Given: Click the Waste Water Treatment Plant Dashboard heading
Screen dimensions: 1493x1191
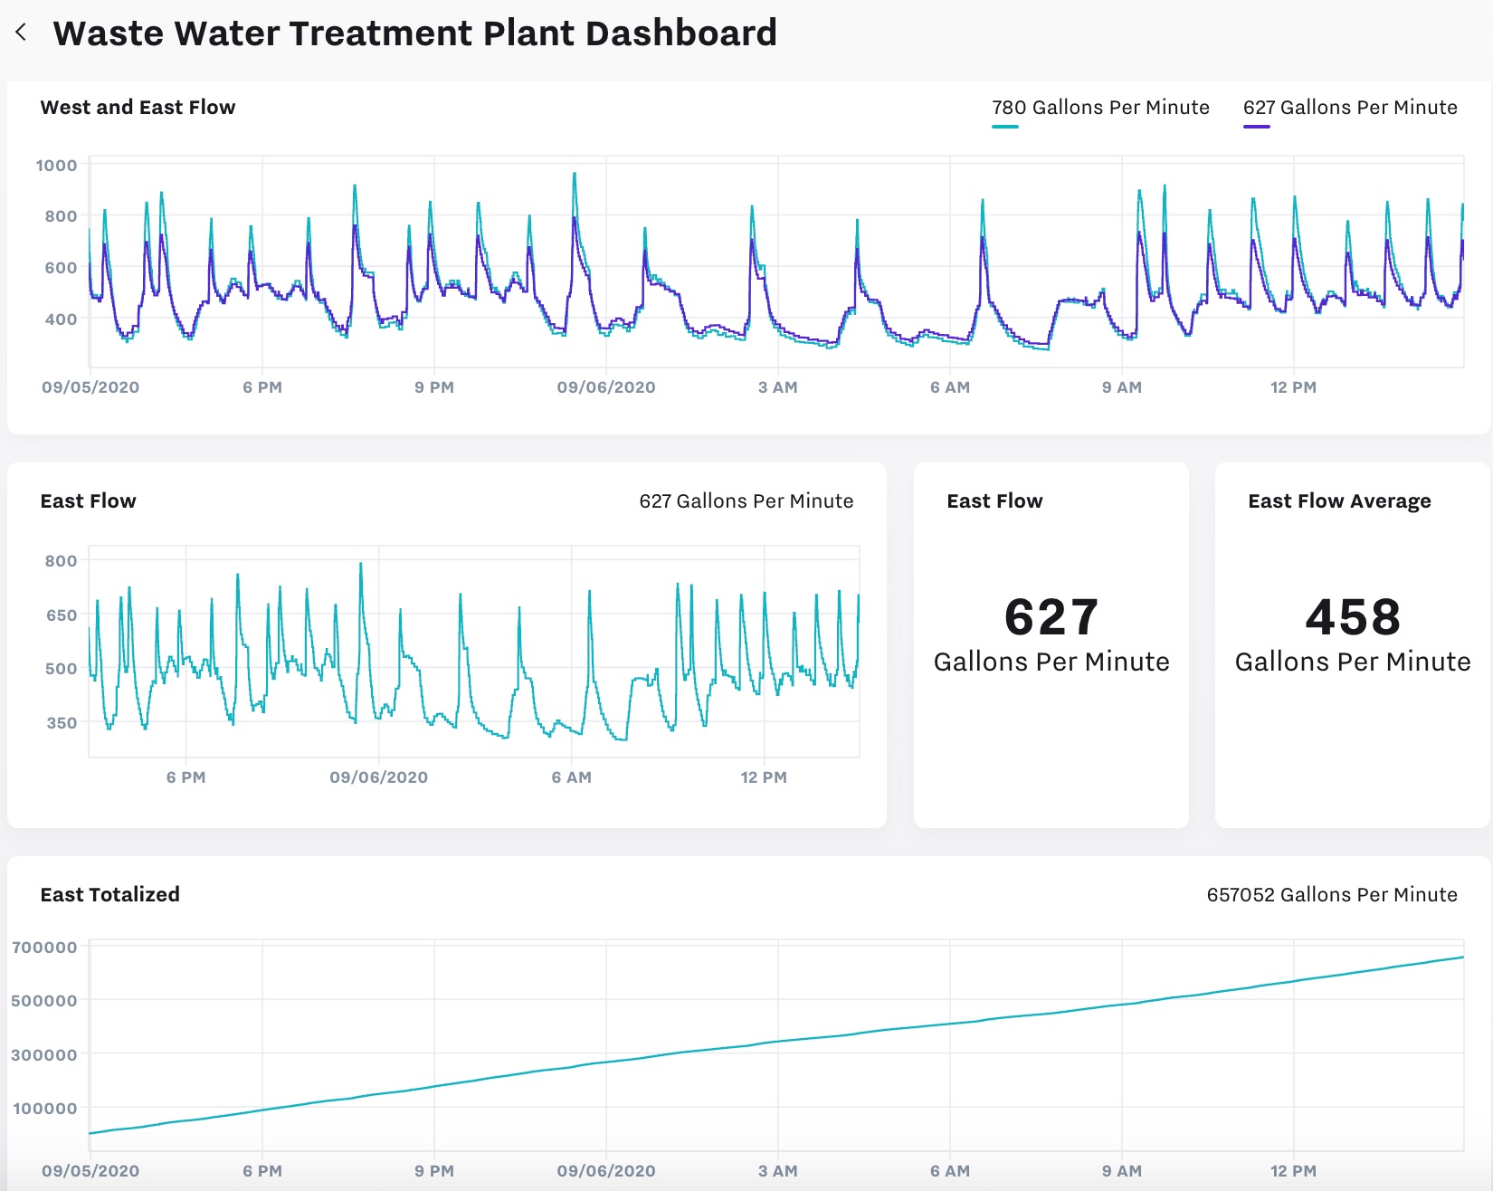Looking at the screenshot, I should (415, 33).
